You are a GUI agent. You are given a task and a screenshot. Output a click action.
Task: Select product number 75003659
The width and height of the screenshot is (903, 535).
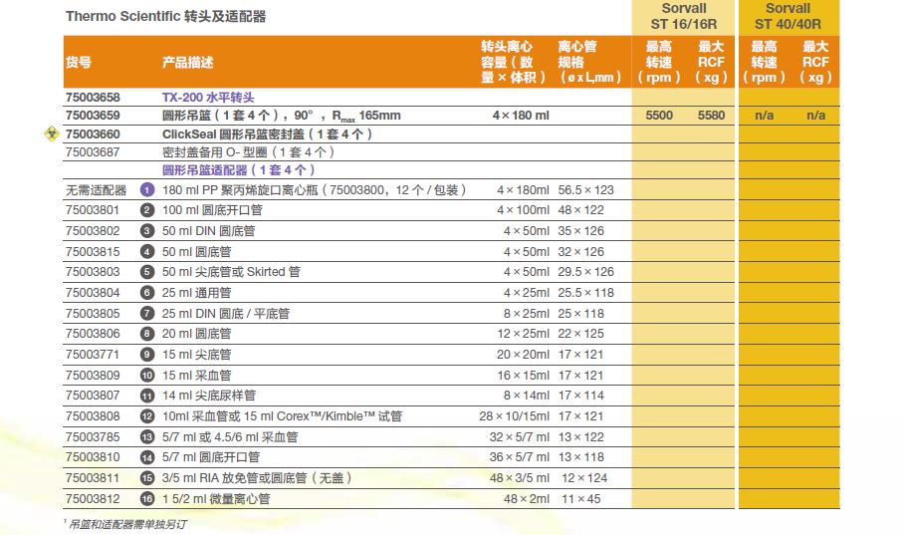pyautogui.click(x=92, y=116)
